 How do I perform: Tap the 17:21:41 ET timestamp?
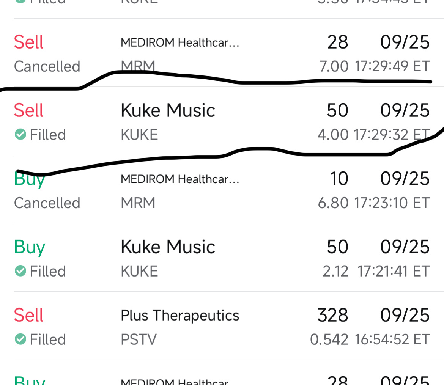[x=394, y=271]
